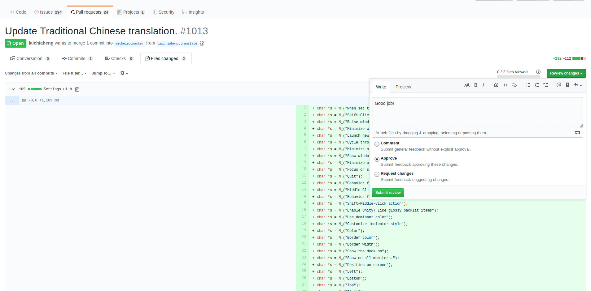
Task: Add a link using the chain icon
Action: [x=514, y=85]
